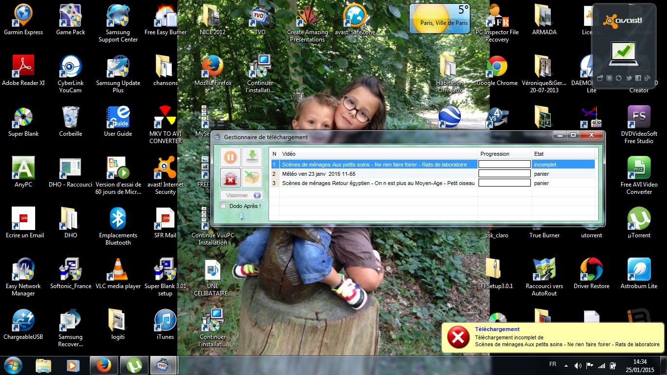Click the green download arrow button
The height and width of the screenshot is (375, 667).
[252, 157]
